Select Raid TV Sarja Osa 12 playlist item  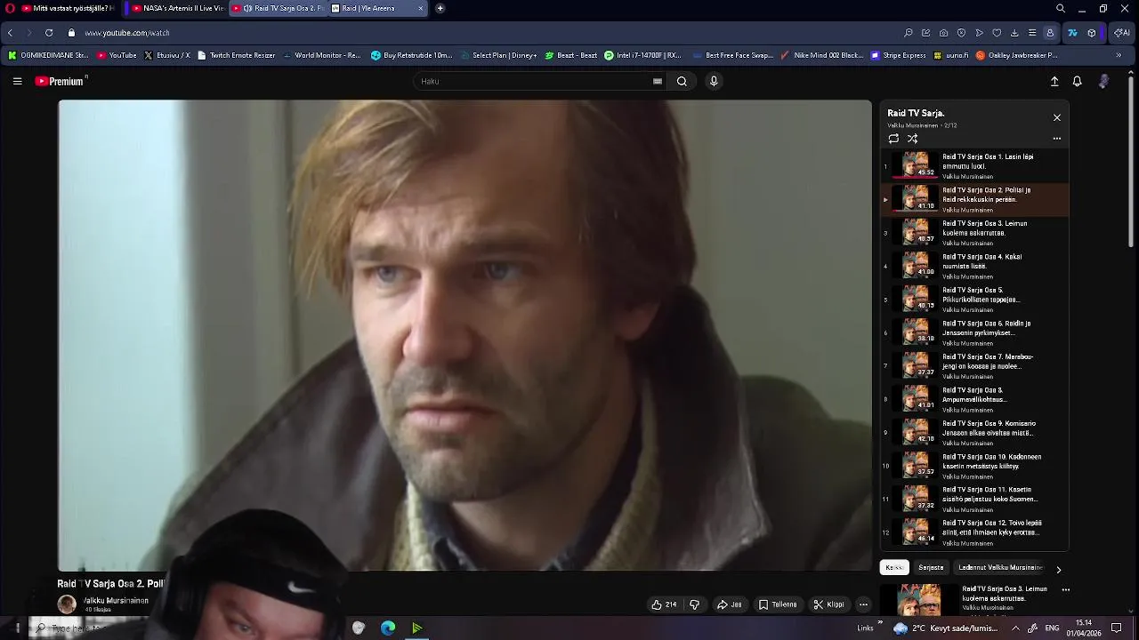974,532
